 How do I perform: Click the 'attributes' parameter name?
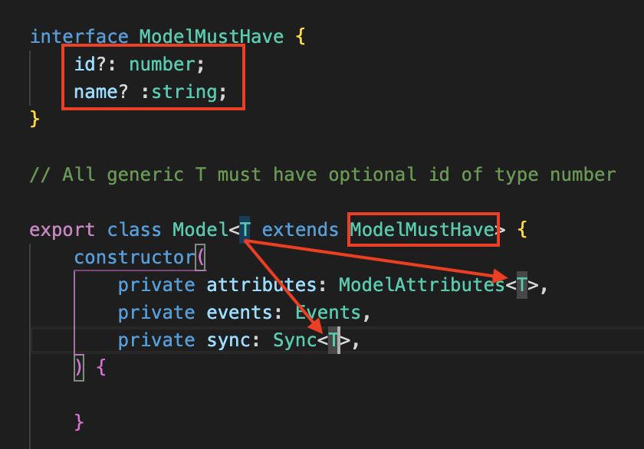(261, 285)
